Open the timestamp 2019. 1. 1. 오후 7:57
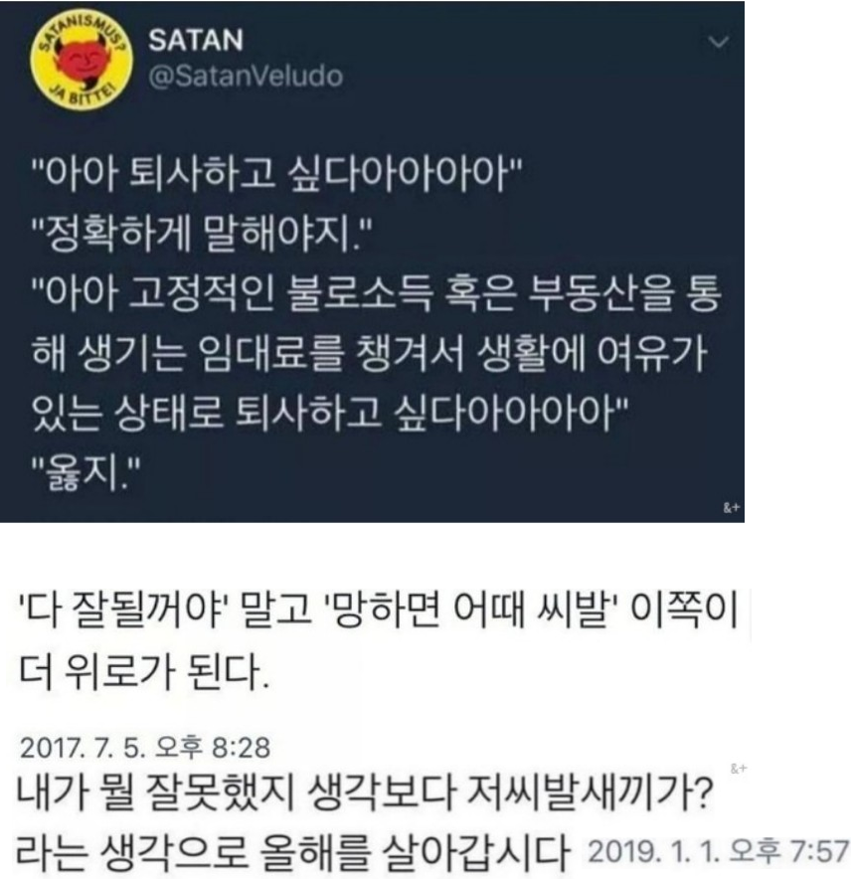Viewport: 851px width, 879px height. [718, 851]
